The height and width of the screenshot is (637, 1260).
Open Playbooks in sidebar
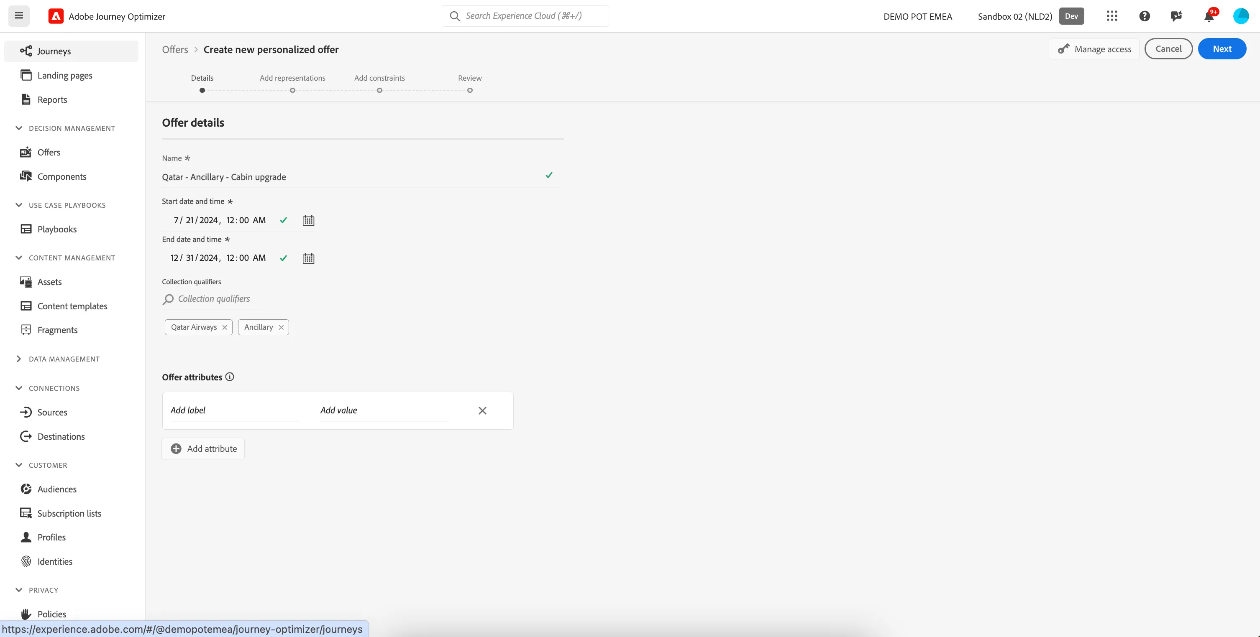tap(72, 229)
